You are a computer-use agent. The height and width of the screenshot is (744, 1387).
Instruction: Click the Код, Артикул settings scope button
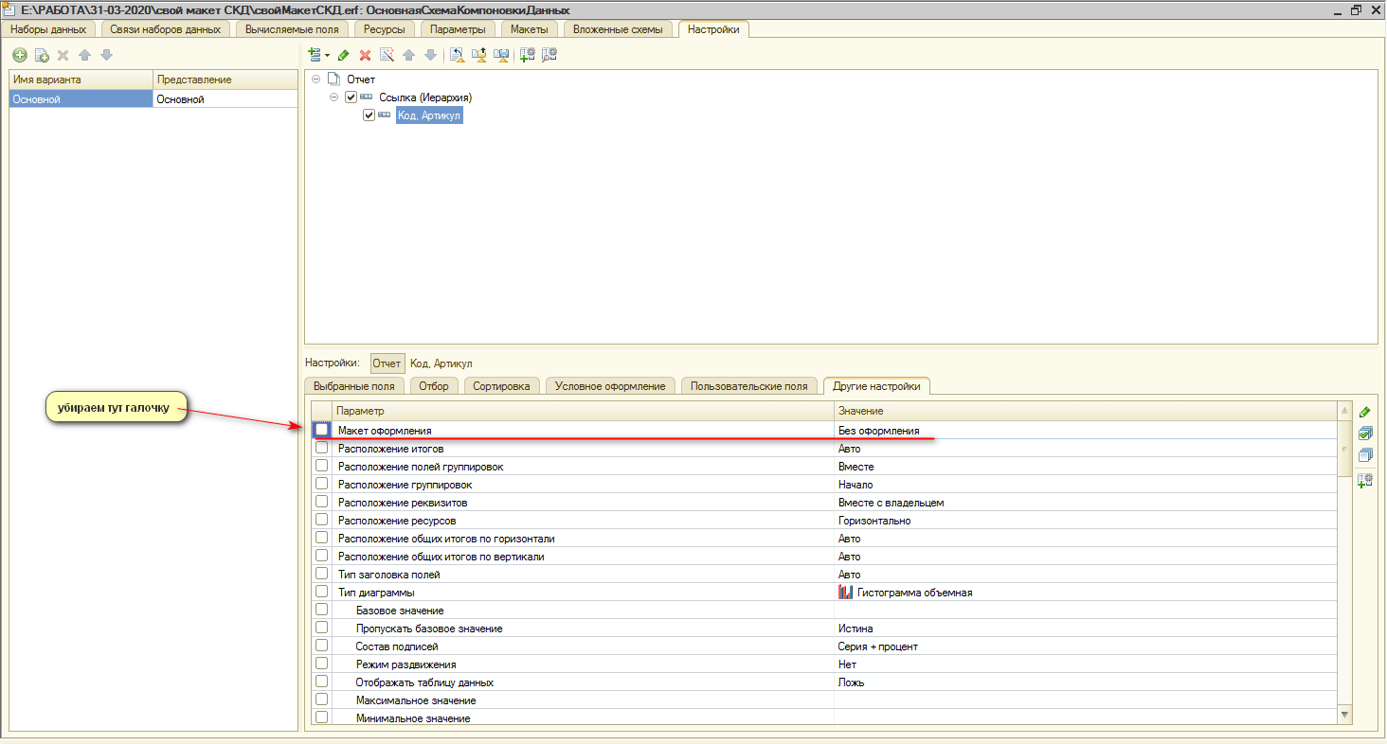point(441,363)
